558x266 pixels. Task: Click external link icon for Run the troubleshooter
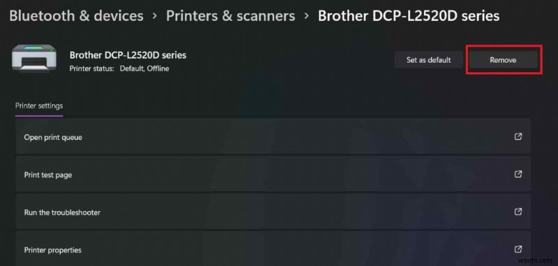[x=518, y=212]
